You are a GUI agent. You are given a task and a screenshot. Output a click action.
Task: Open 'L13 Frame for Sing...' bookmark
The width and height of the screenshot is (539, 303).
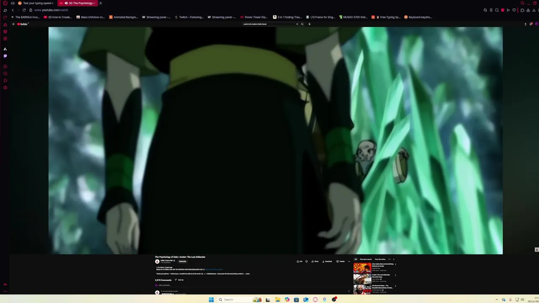coord(320,17)
